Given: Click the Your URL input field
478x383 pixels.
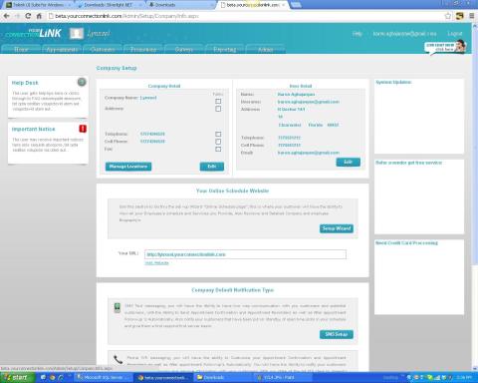Looking at the screenshot, I should 245,254.
